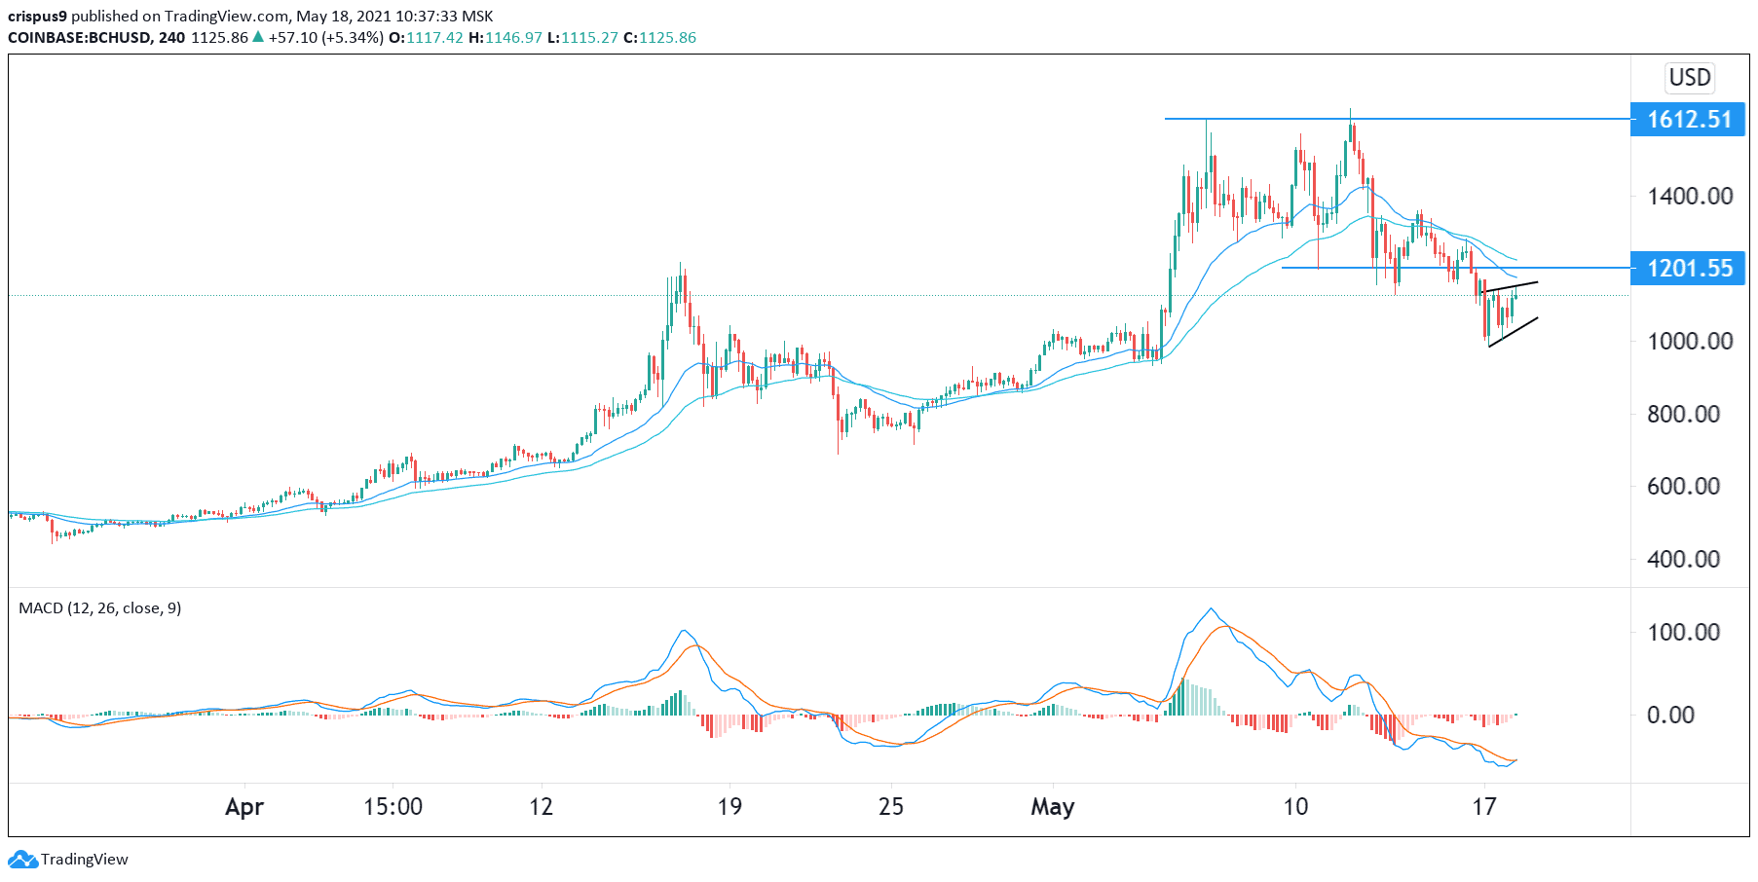Click the 1000.00 price axis label
Screen dimensions: 1758x882
(1690, 341)
